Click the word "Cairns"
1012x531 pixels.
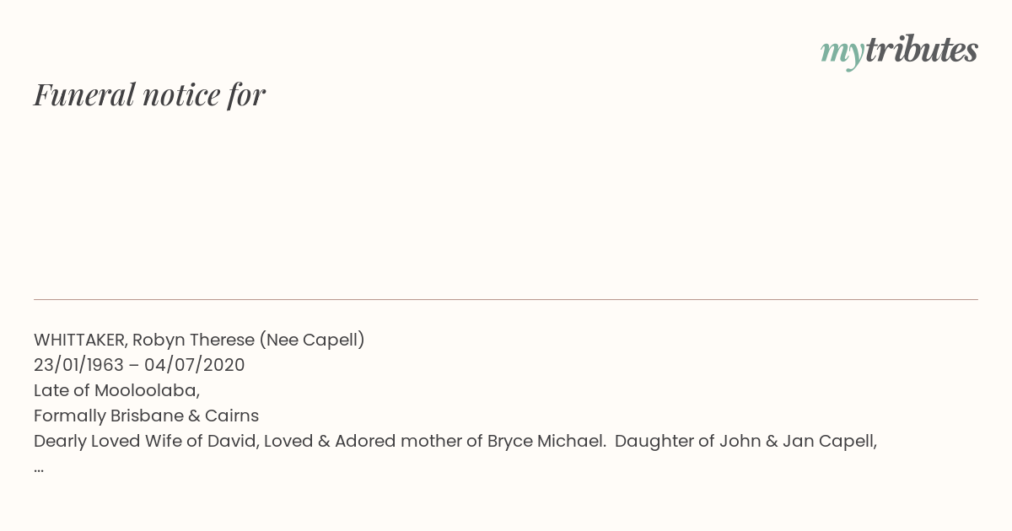[228, 416]
